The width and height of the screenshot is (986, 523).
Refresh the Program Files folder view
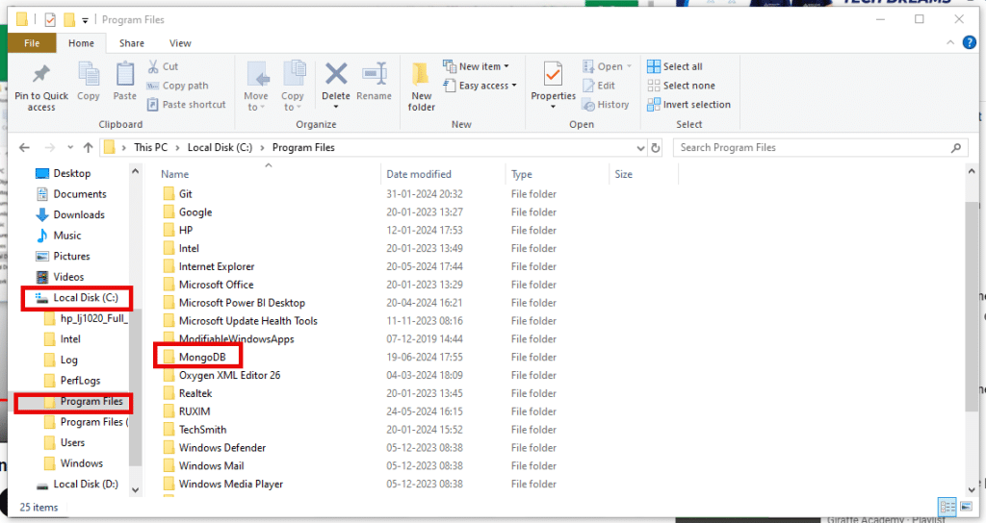[x=656, y=148]
